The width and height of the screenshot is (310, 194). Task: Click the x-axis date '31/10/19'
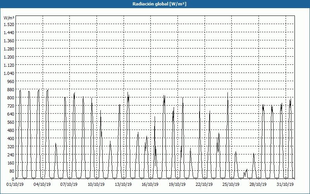[285, 185]
